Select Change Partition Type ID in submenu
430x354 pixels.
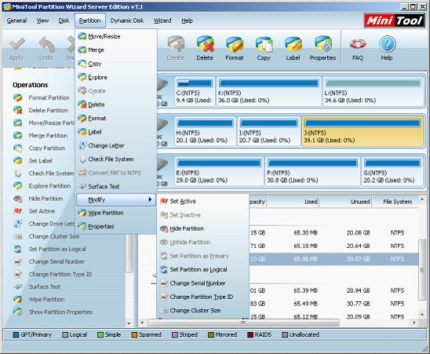point(202,297)
